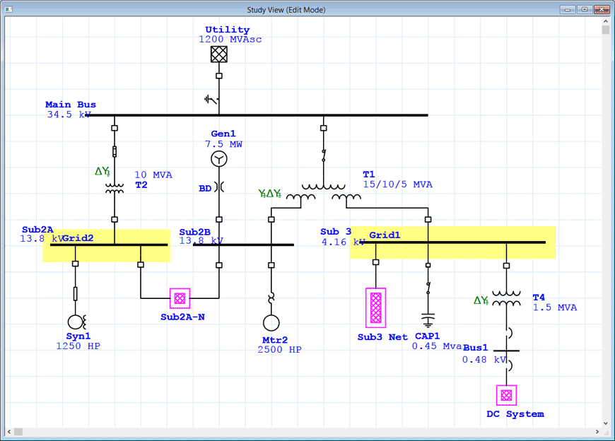Image resolution: width=615 pixels, height=441 pixels.
Task: Click the Study View window icon
Action: [x=8, y=9]
